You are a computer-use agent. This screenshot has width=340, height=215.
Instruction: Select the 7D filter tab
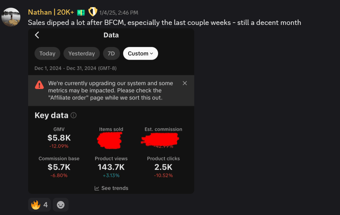[x=111, y=54]
